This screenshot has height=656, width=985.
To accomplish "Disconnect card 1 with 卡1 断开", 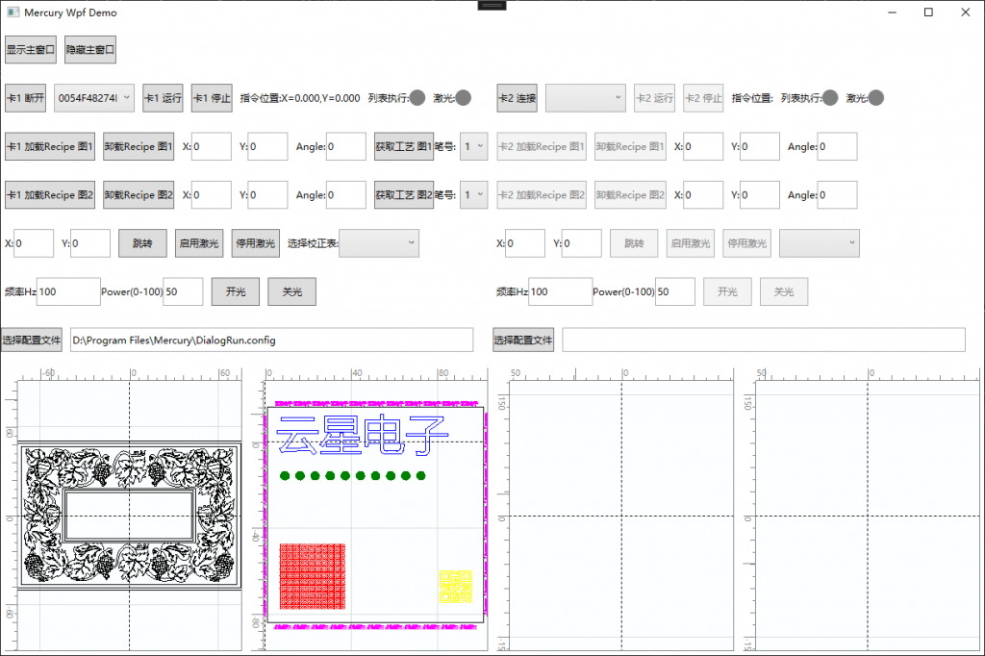I will [26, 98].
